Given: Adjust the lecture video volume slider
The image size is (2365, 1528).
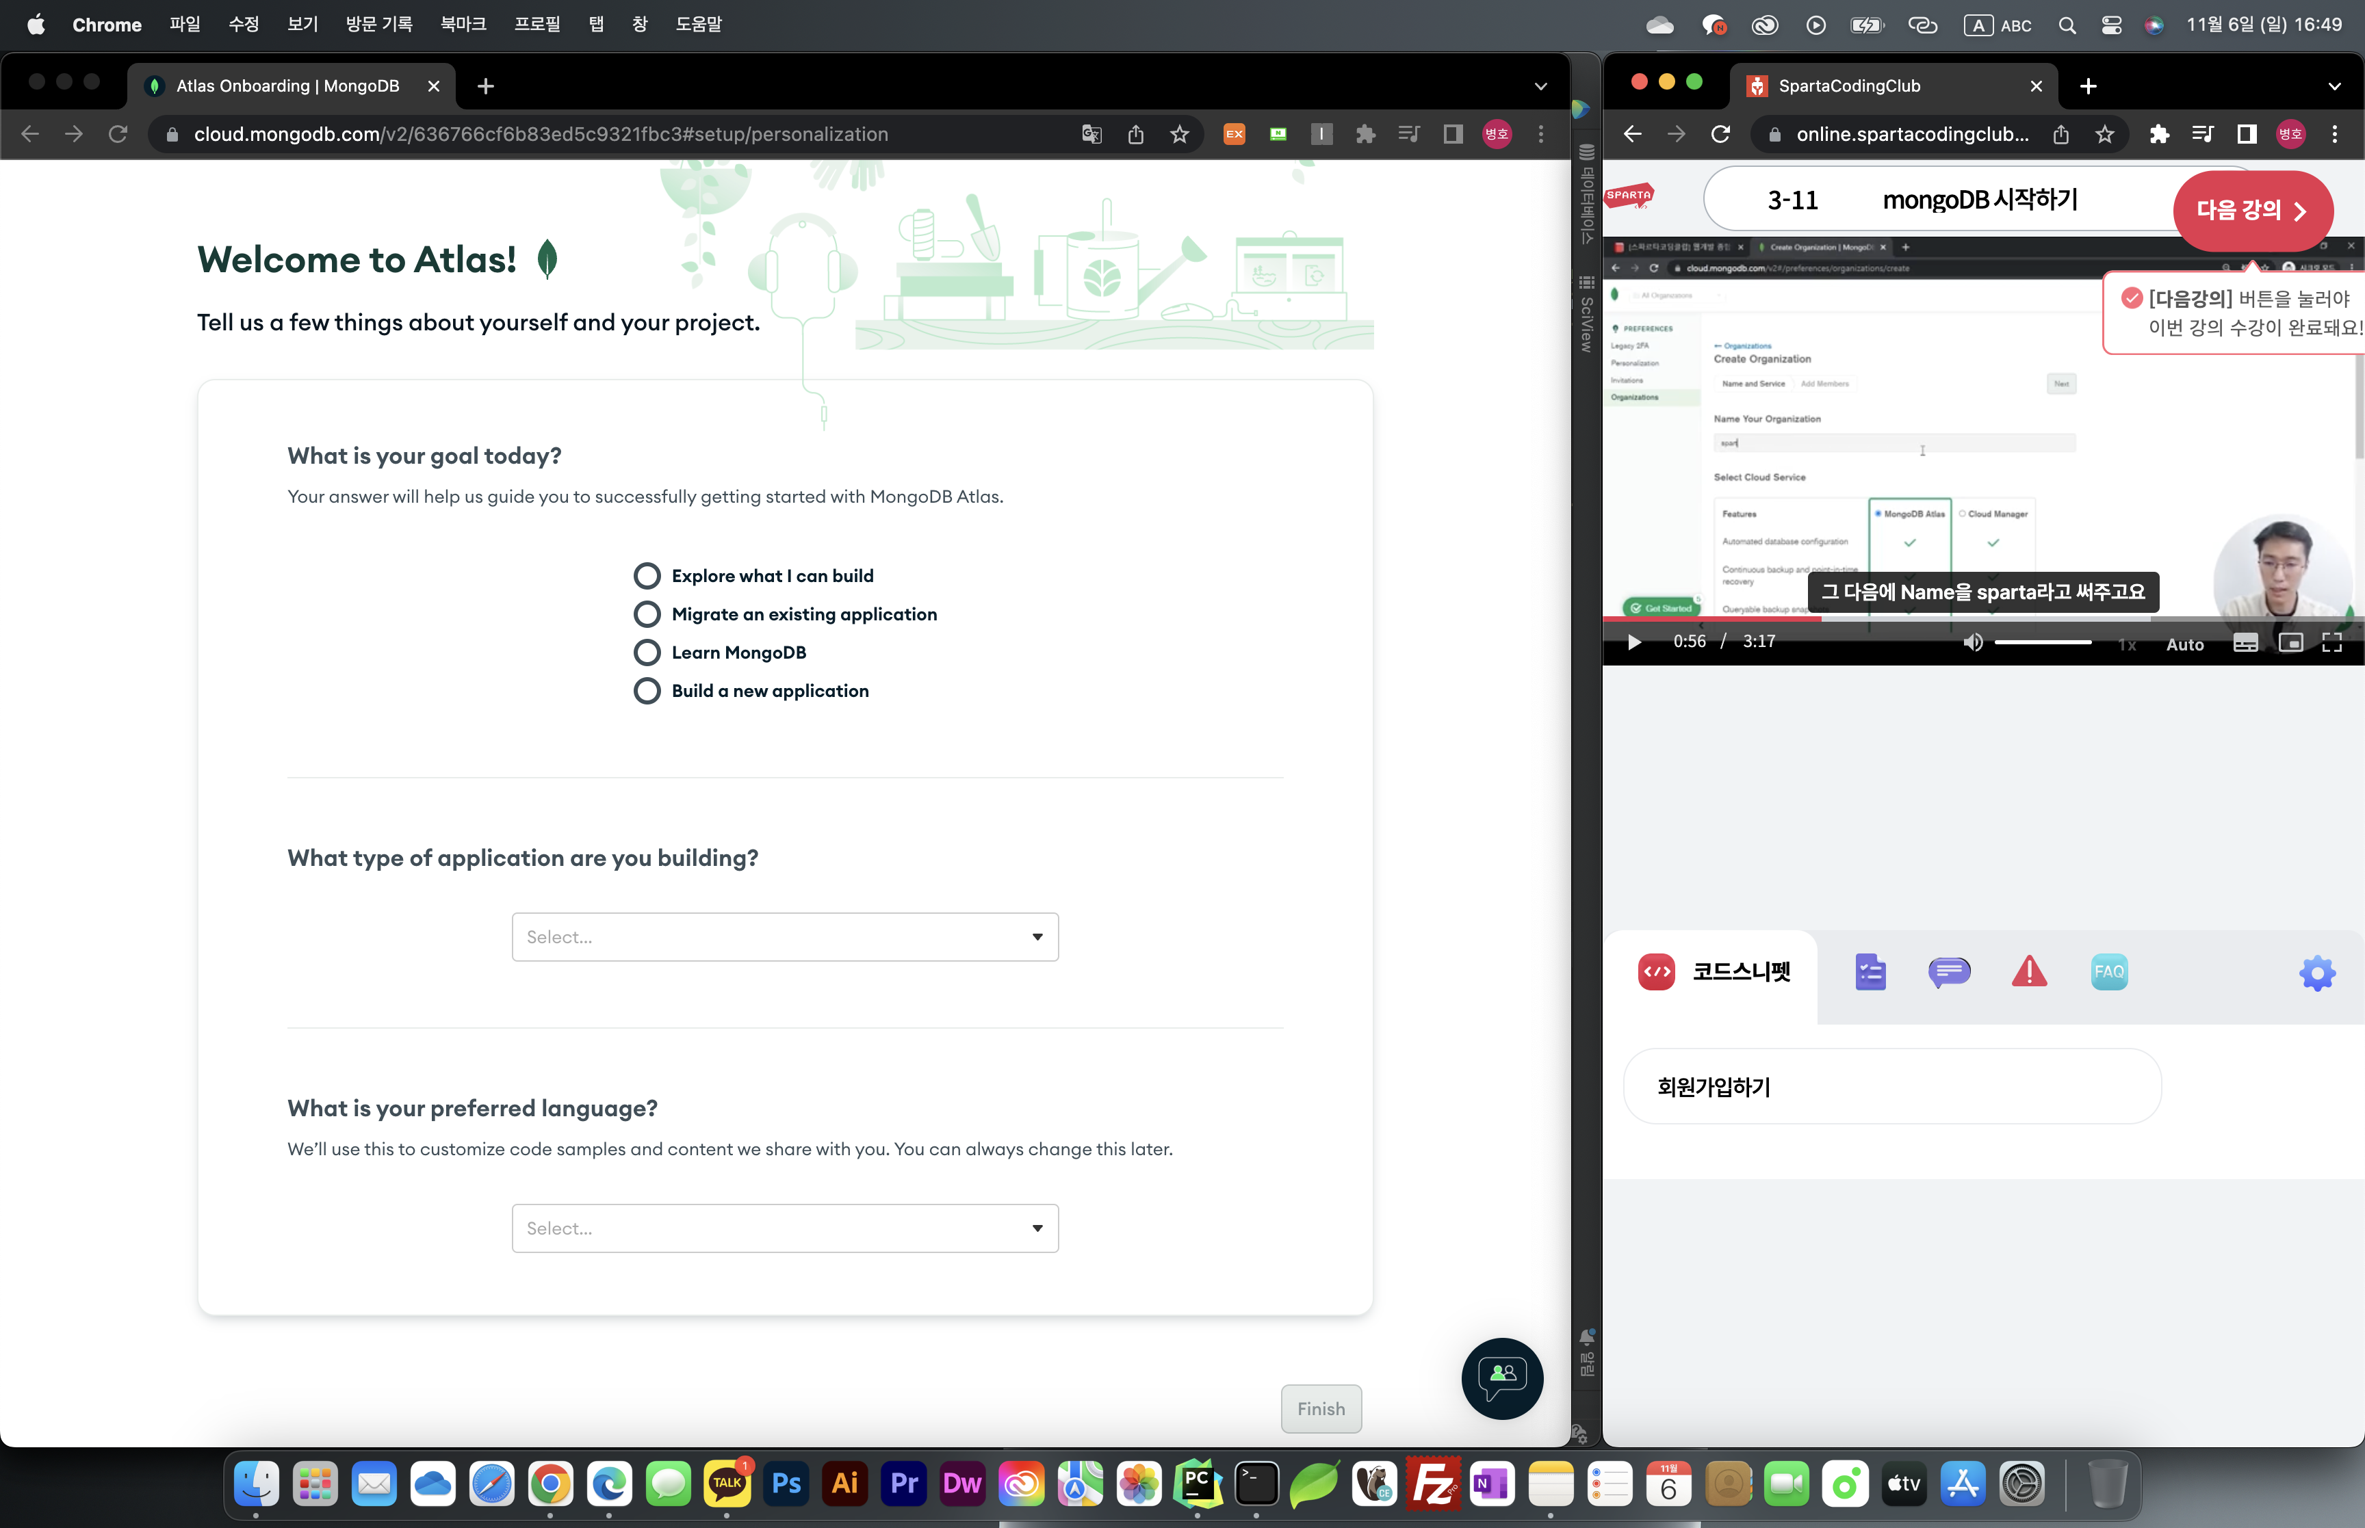Looking at the screenshot, I should [x=2043, y=642].
